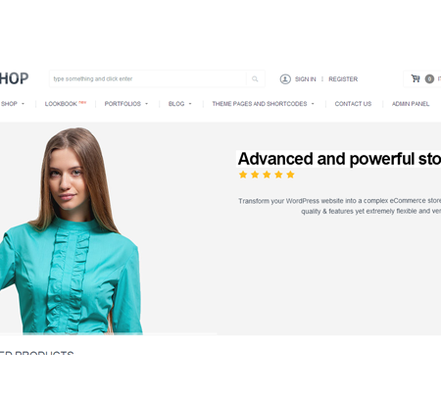This screenshot has height=402, width=441.
Task: Open the shopping cart icon
Action: pos(416,78)
